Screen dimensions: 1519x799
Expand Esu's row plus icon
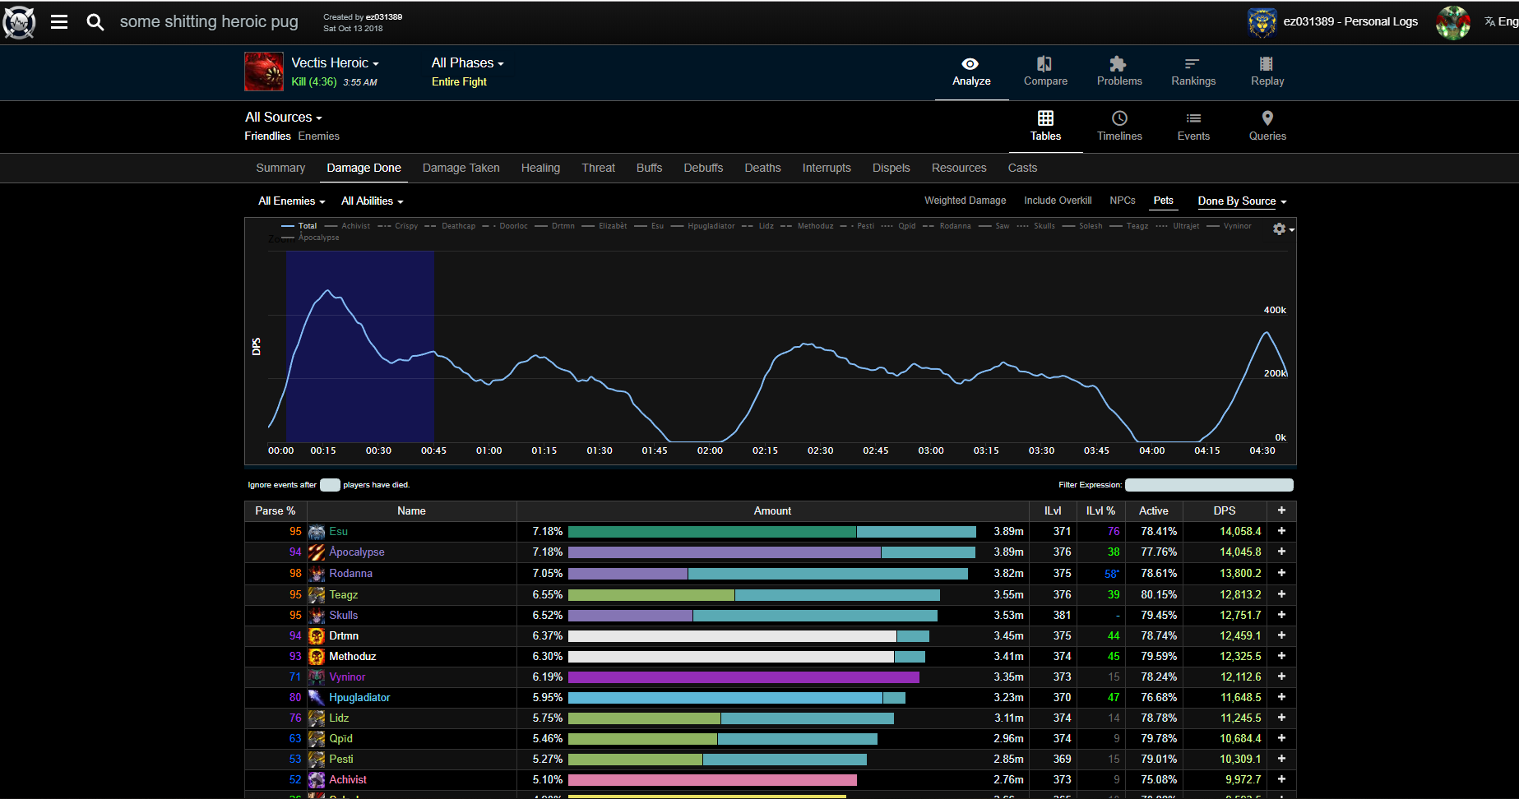coord(1281,532)
